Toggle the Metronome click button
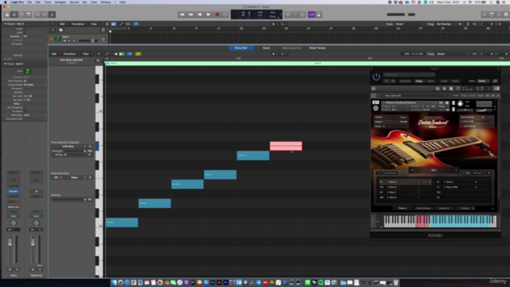The width and height of the screenshot is (510, 287). click(x=319, y=14)
